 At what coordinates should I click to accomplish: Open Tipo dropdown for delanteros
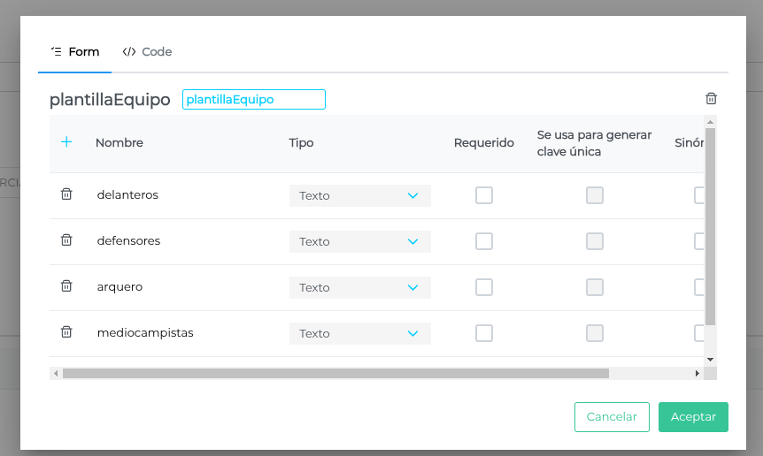[359, 195]
